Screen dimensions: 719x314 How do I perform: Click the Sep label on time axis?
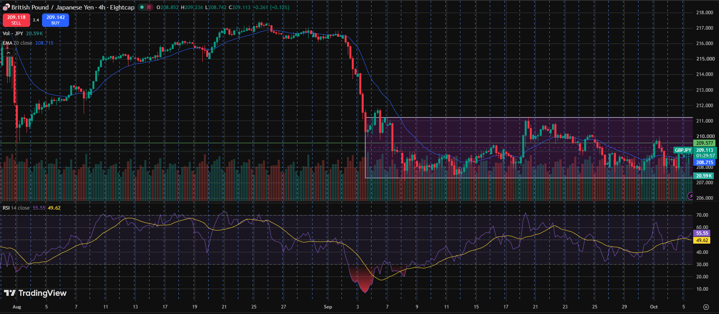click(x=328, y=307)
